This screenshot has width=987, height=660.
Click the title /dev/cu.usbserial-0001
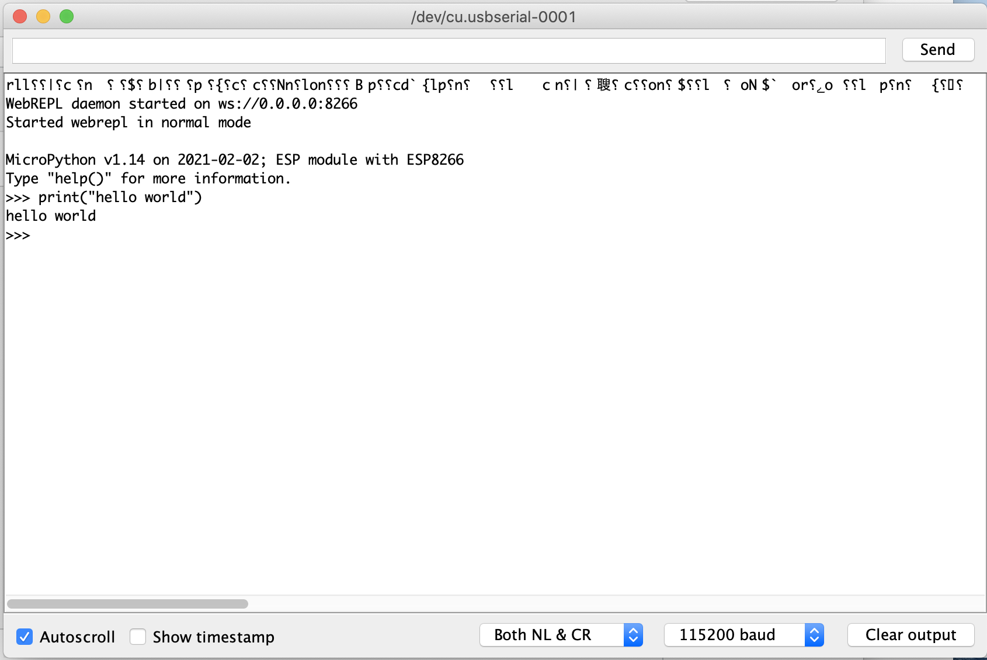(494, 16)
